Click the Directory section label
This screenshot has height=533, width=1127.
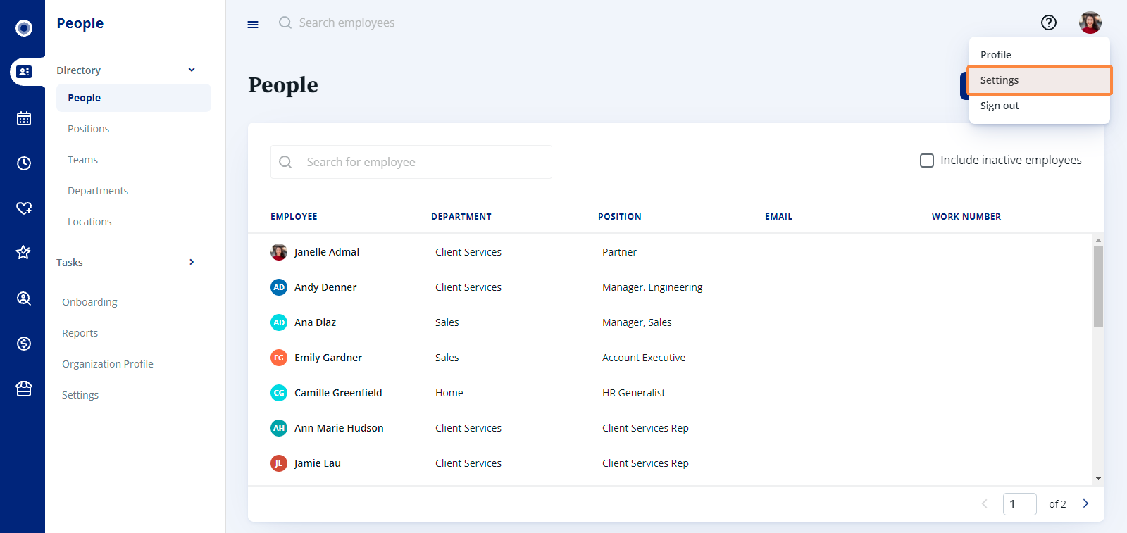point(79,70)
